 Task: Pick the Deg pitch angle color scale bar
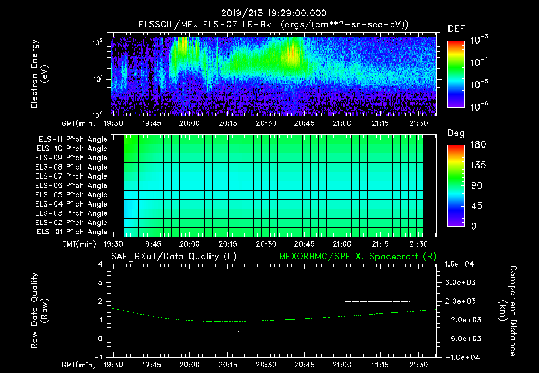coord(456,186)
